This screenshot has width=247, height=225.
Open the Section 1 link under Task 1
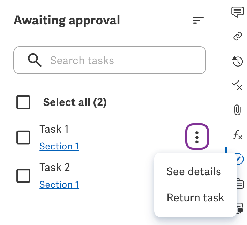coord(59,146)
